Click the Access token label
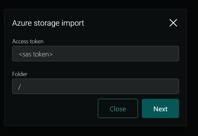The height and width of the screenshot is (136, 198). (x=28, y=41)
